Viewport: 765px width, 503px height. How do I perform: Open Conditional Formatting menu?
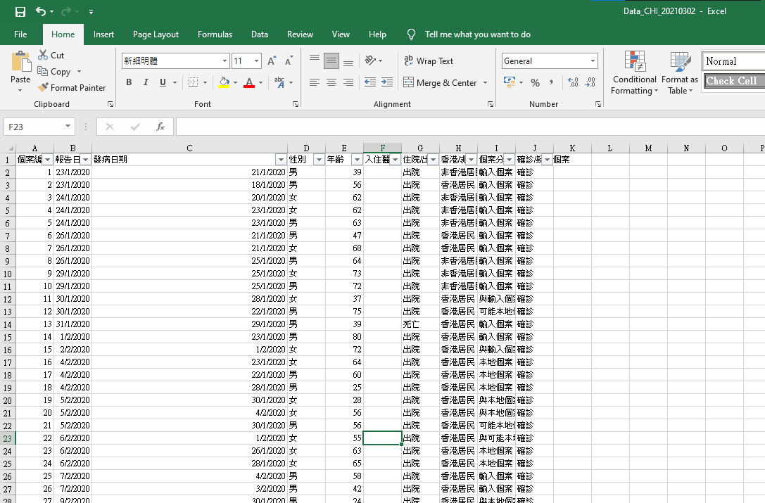pyautogui.click(x=634, y=74)
